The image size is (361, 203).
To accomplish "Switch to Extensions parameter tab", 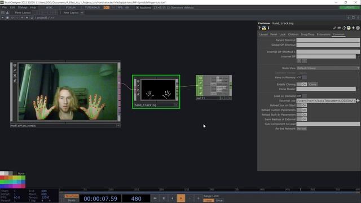I will pyautogui.click(x=323, y=34).
